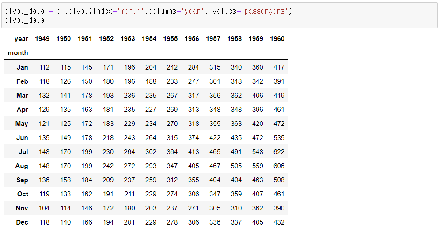Click the Jul row label
440x232 pixels.
[23, 152]
